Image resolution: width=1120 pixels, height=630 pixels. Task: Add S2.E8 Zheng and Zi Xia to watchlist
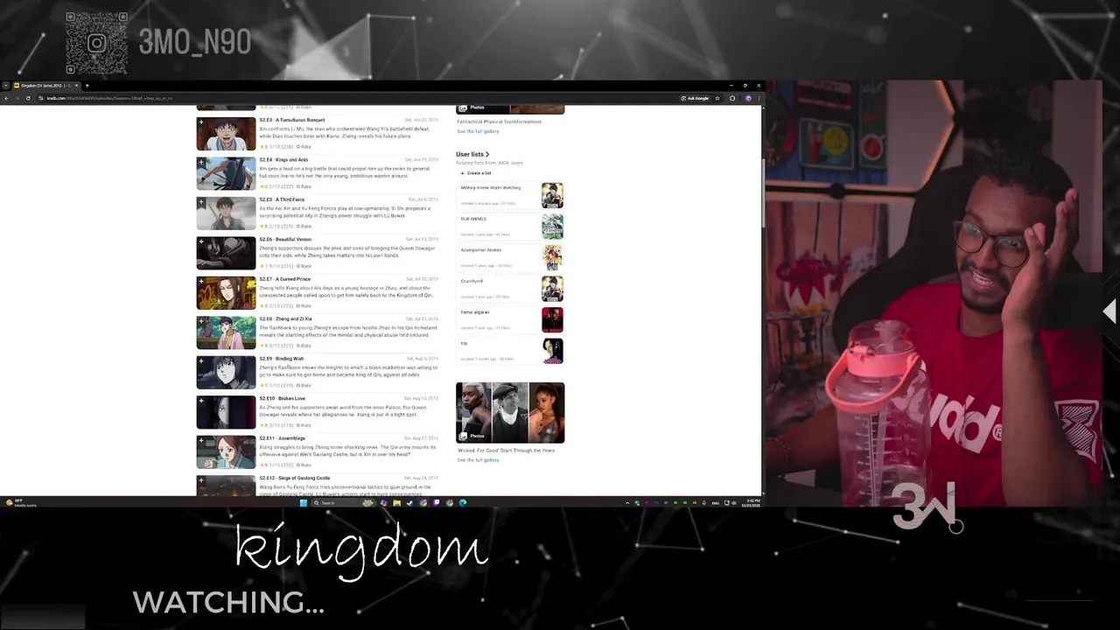coord(200,321)
